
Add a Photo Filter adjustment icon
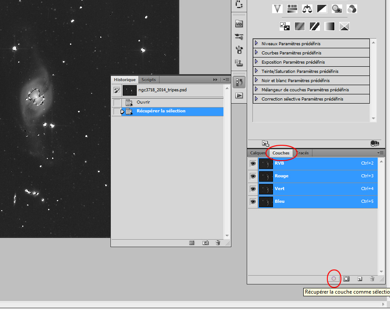coord(337,9)
